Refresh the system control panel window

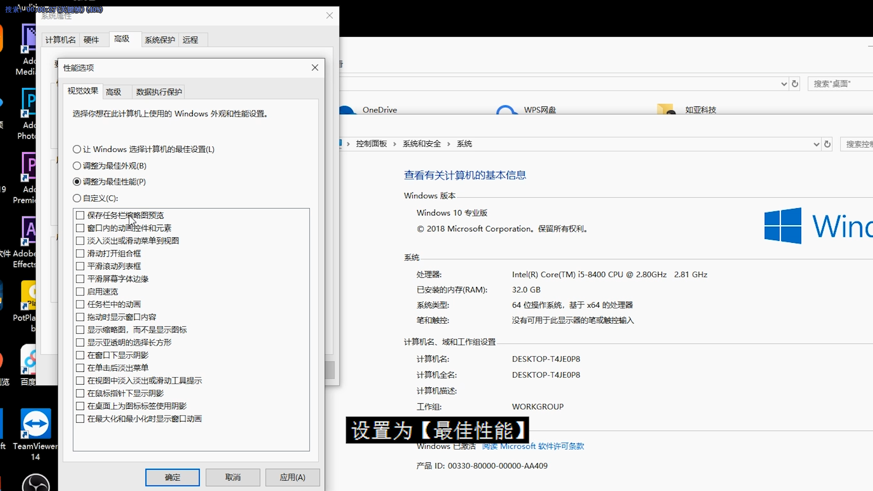828,144
